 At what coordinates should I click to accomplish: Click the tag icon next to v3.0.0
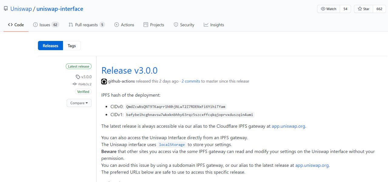point(78,77)
